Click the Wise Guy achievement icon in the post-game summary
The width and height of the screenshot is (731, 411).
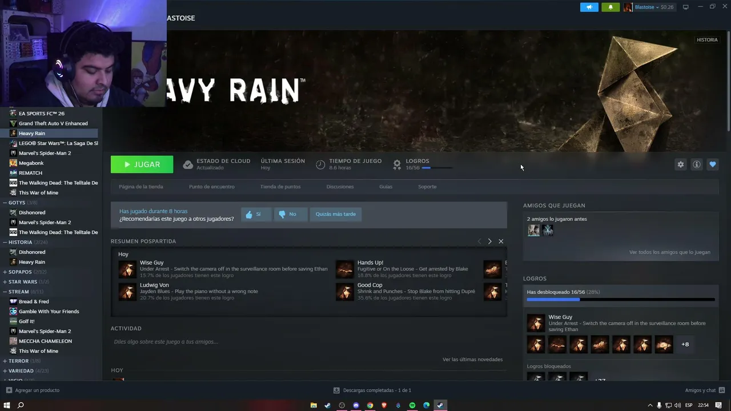(x=127, y=269)
